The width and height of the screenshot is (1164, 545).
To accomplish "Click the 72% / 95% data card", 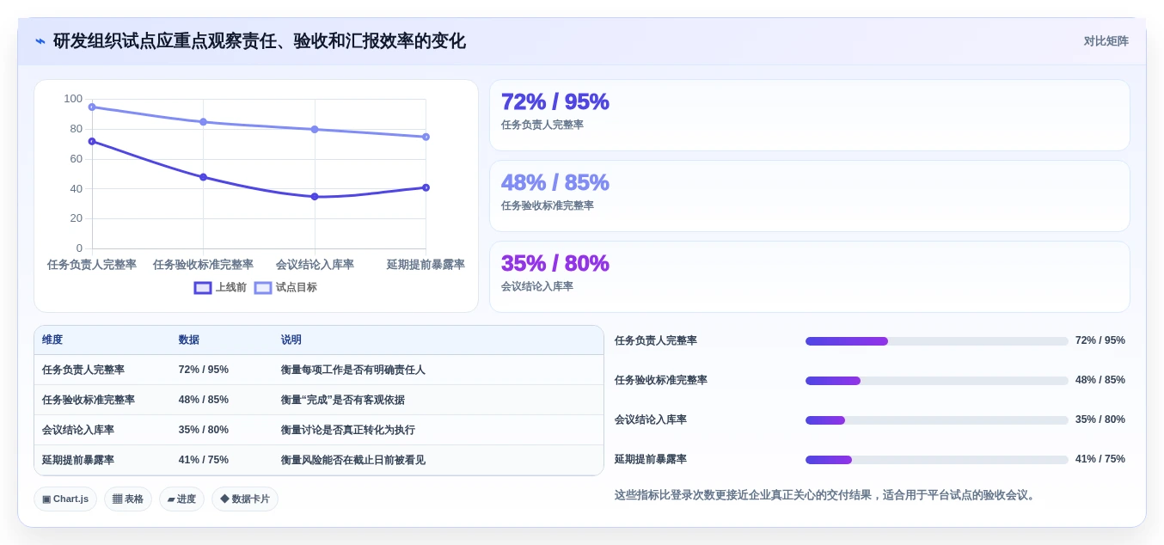I will pyautogui.click(x=809, y=115).
